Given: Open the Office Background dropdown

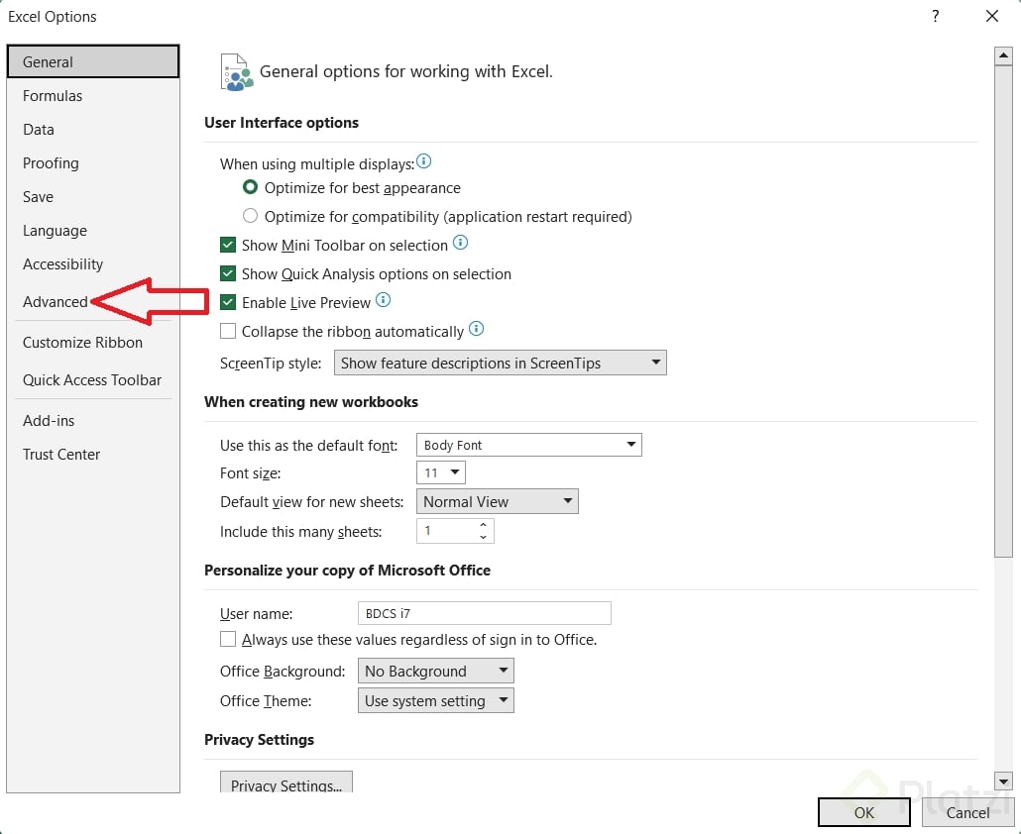Looking at the screenshot, I should [435, 671].
